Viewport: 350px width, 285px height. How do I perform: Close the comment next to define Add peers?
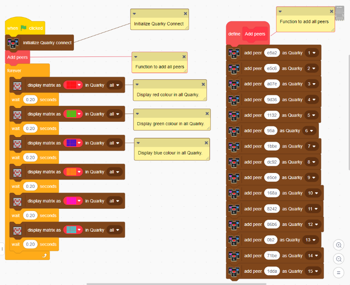click(x=332, y=11)
